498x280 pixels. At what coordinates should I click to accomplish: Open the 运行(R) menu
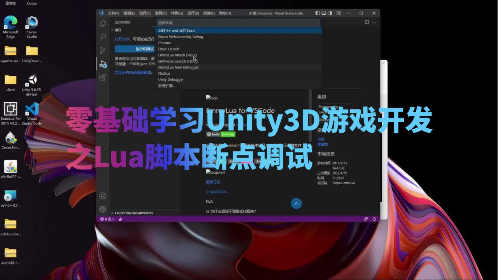[x=193, y=13]
